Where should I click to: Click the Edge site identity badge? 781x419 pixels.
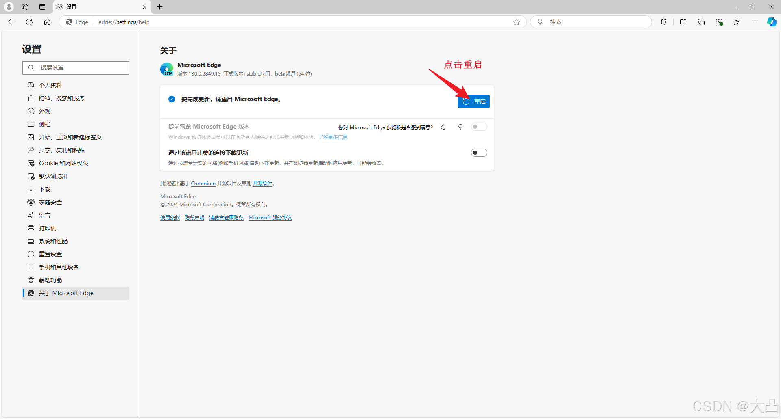pos(77,22)
